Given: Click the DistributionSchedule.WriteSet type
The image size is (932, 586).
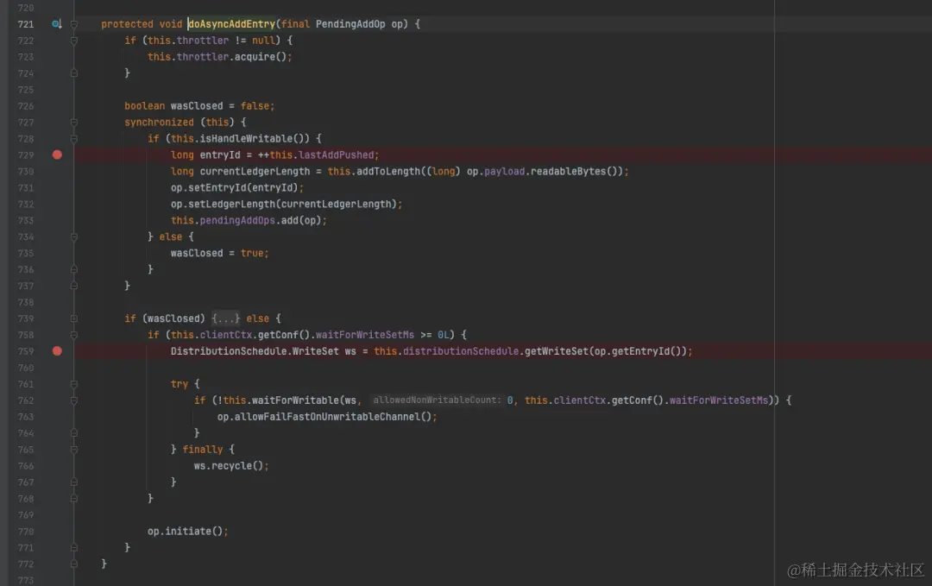Looking at the screenshot, I should click(255, 350).
